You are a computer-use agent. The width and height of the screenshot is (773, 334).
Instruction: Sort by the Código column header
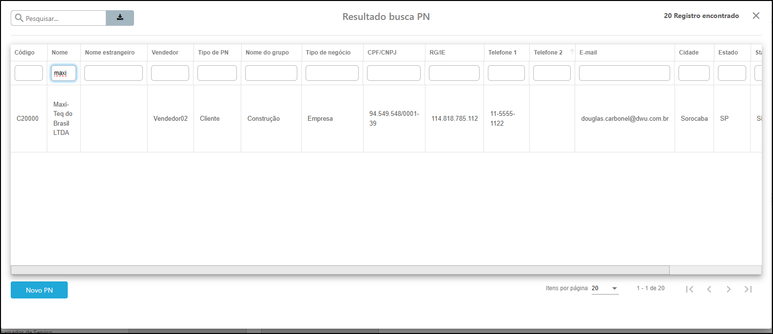[24, 53]
